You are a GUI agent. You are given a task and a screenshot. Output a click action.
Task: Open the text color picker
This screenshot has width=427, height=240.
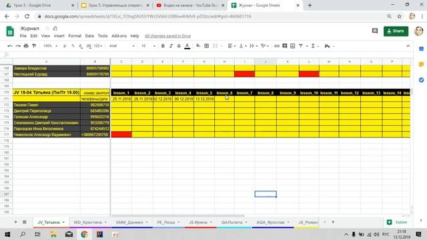click(x=187, y=46)
